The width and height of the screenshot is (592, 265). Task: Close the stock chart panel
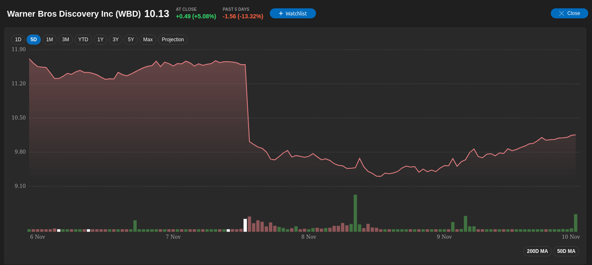tap(570, 13)
